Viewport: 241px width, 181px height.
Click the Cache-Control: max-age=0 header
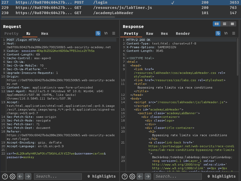[x=29, y=58]
